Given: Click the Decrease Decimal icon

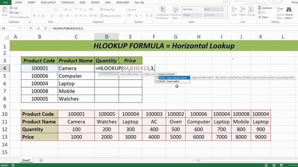Looking at the screenshot, I should (151, 16).
